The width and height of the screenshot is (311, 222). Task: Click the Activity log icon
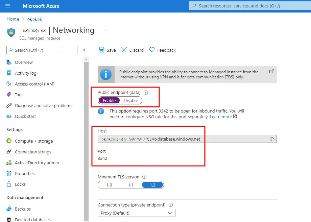click(9, 73)
